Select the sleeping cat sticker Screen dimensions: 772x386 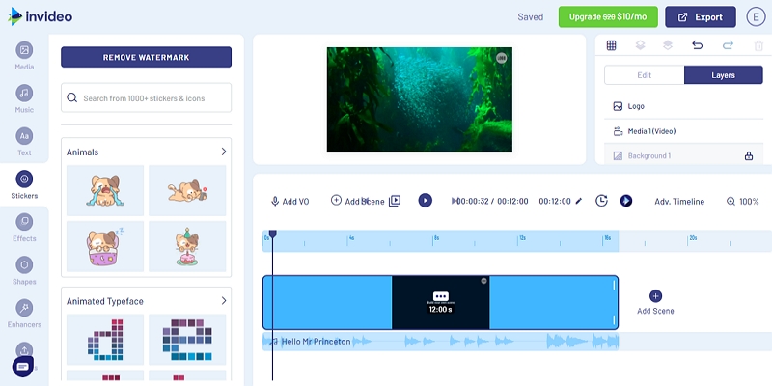[105, 246]
